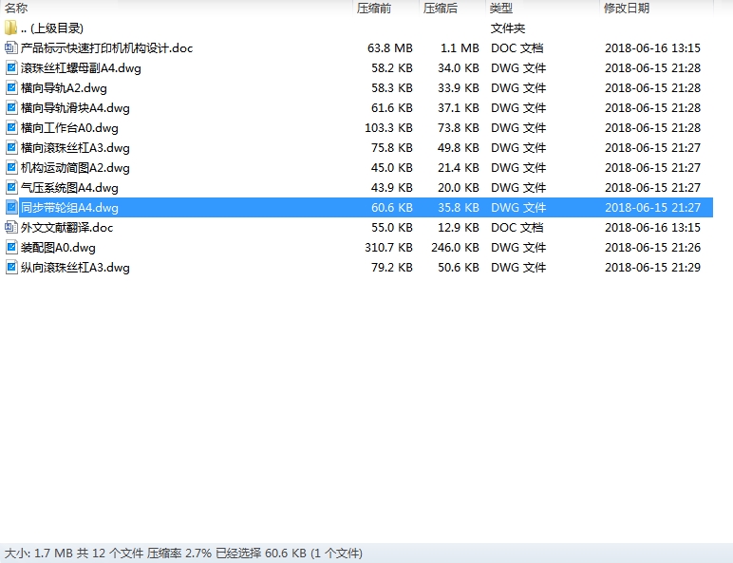733x563 pixels.
Task: Click date 2018-06-15 21:29
Action: tap(652, 268)
